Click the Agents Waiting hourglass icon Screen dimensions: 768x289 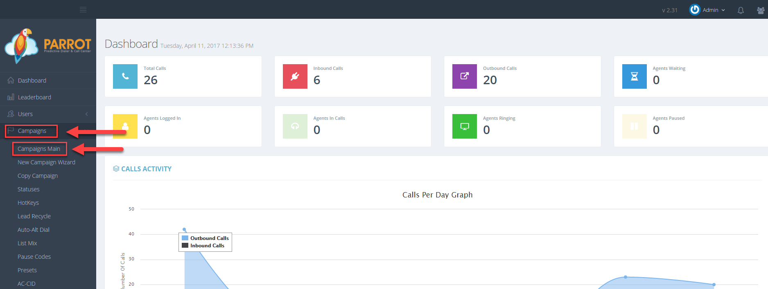click(x=635, y=76)
